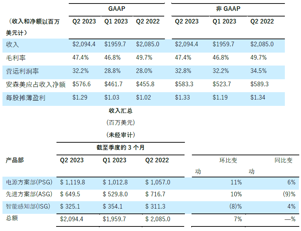
Task: Click the '$1.34' diluted EPS value
Action: click(258, 97)
